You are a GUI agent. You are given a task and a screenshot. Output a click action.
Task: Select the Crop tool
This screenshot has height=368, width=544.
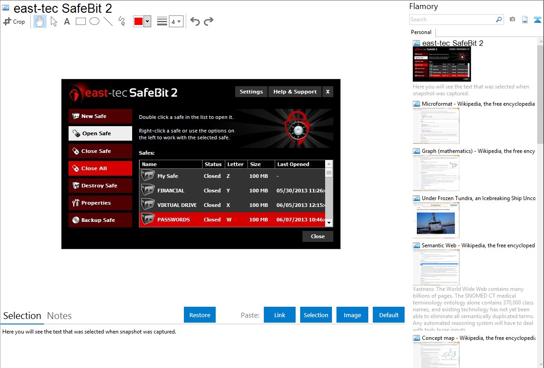14,21
